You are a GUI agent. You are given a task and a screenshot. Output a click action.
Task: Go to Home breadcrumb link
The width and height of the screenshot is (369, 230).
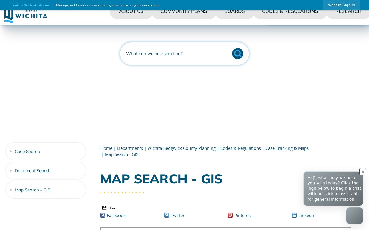pyautogui.click(x=106, y=148)
